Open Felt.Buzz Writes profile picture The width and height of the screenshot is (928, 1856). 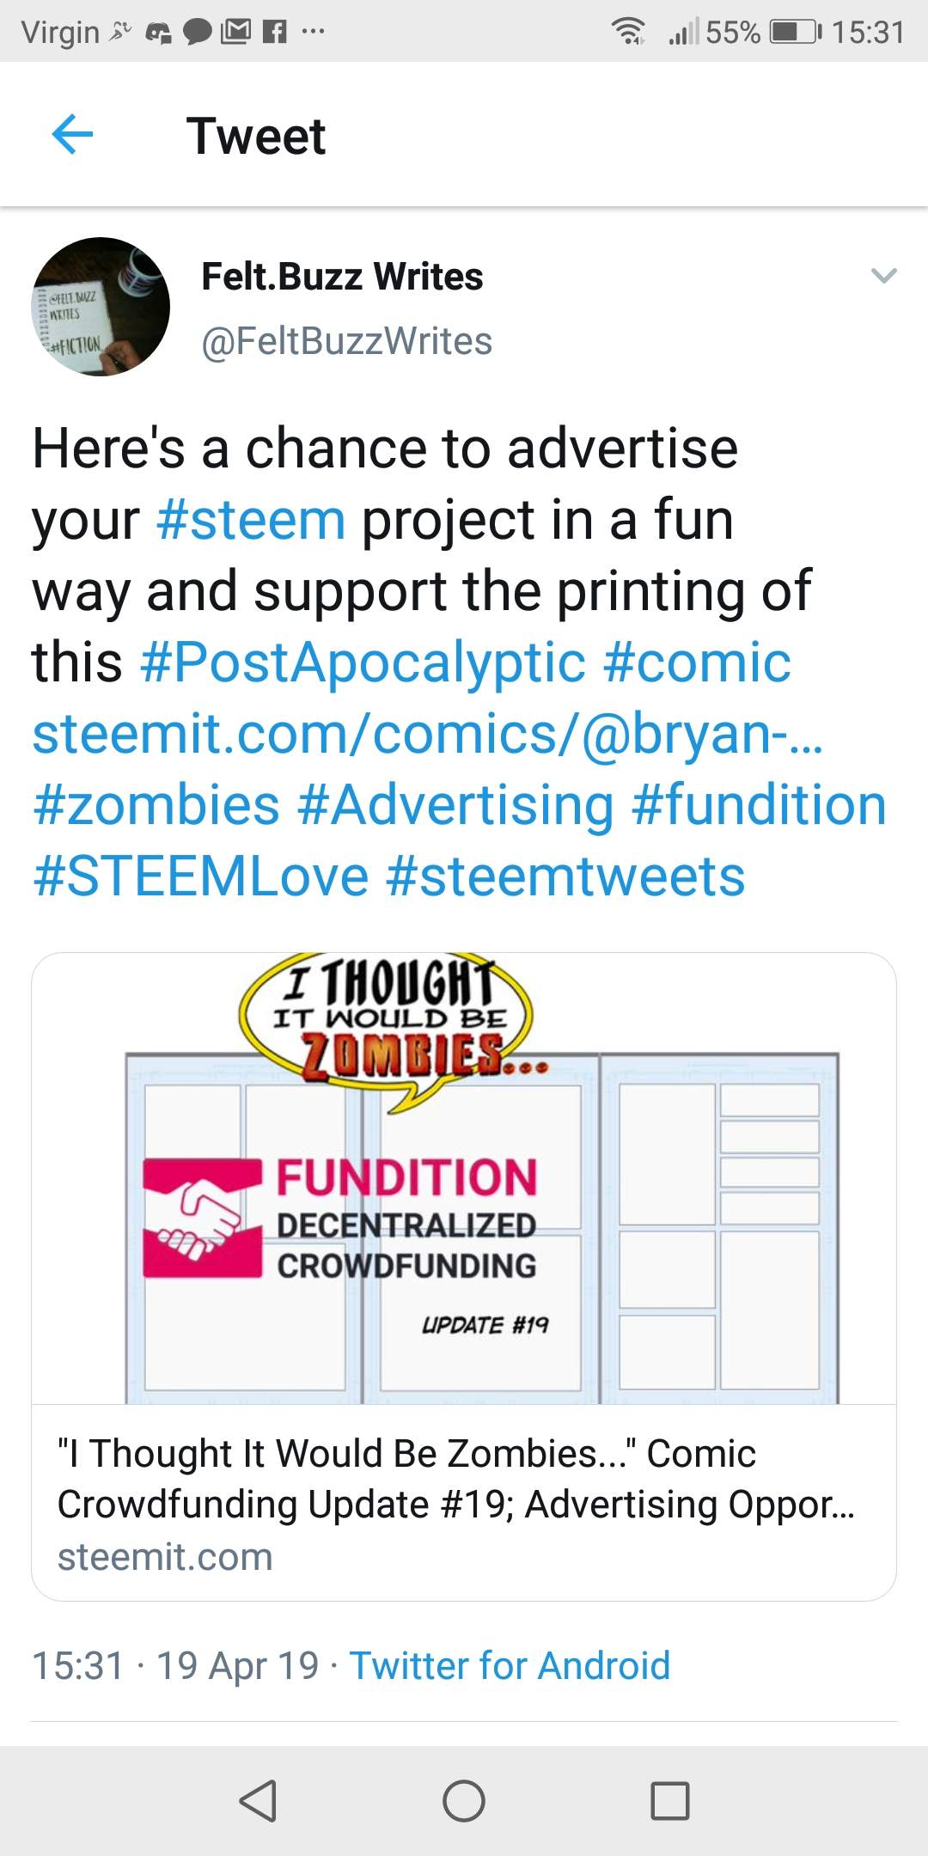pyautogui.click(x=101, y=307)
